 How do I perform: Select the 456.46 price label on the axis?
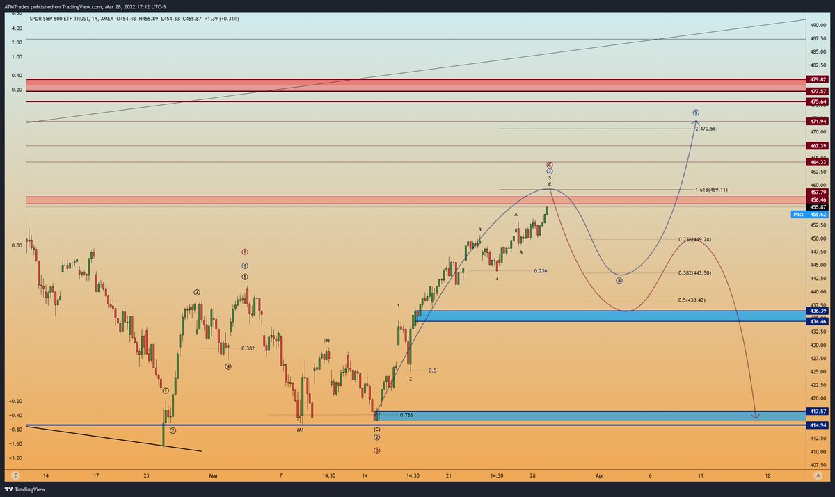pyautogui.click(x=817, y=199)
